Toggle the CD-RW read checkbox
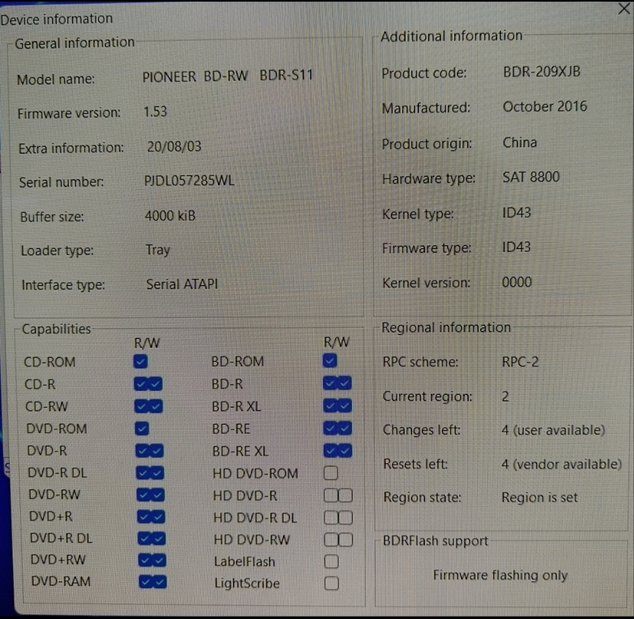 click(141, 406)
